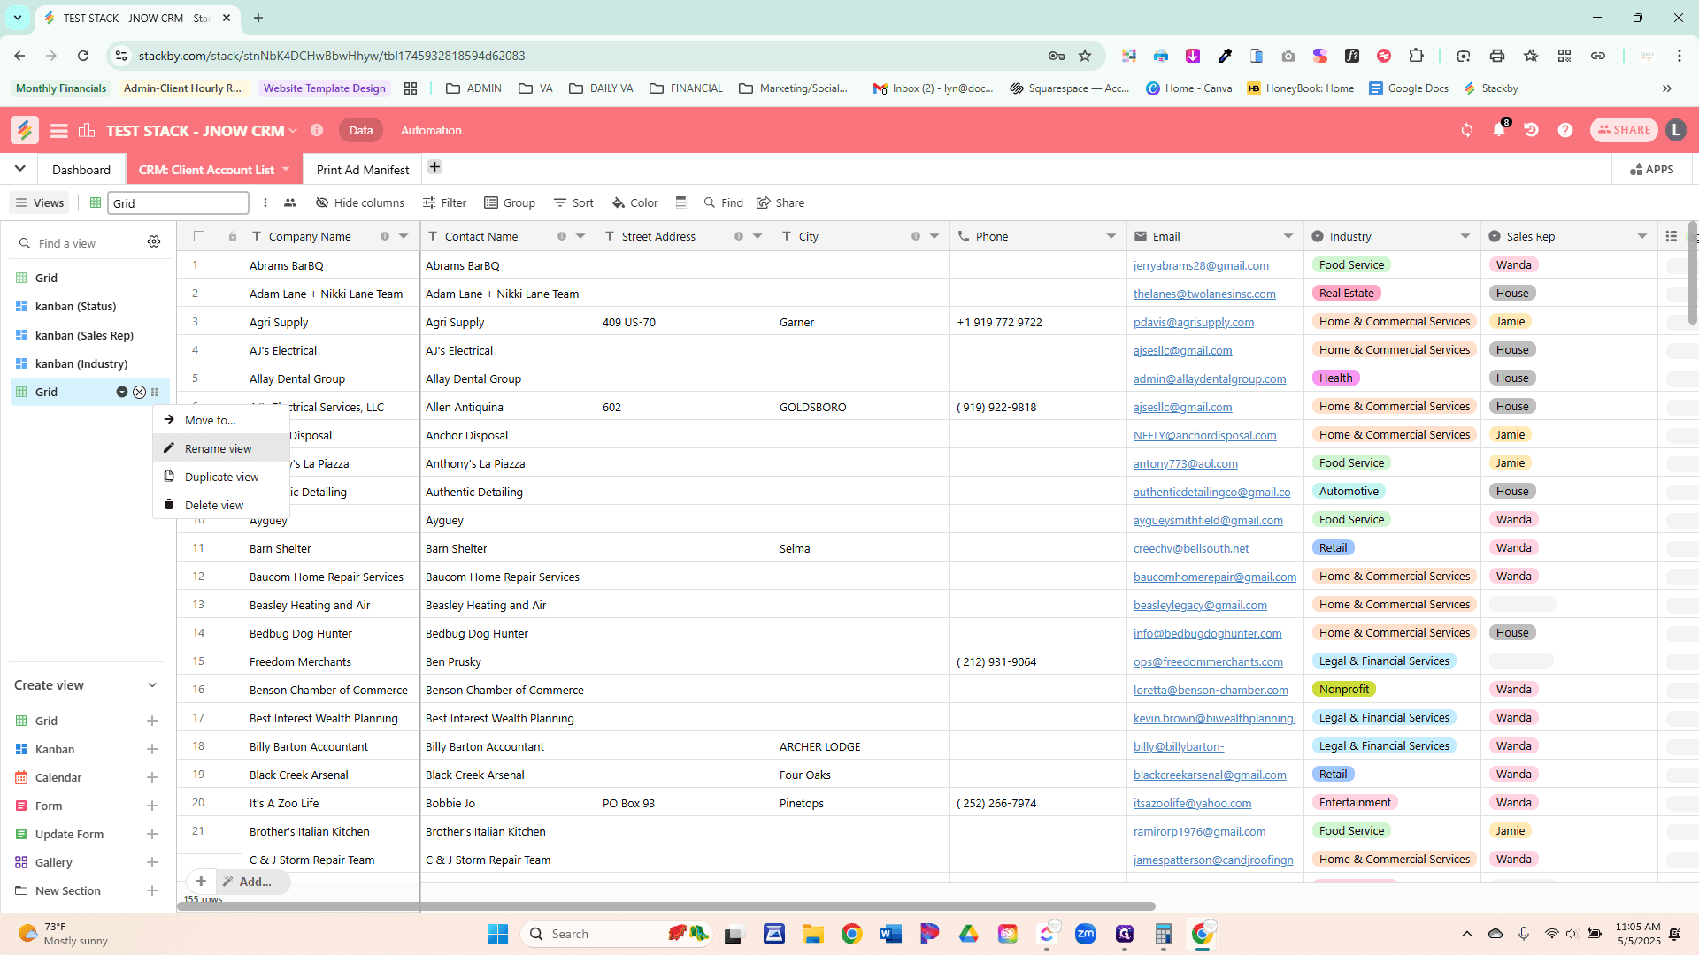Open the Street Address column dropdown
The image size is (1699, 955).
point(757,236)
